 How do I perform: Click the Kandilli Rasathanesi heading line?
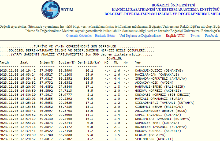pyautogui.click(x=166, y=10)
